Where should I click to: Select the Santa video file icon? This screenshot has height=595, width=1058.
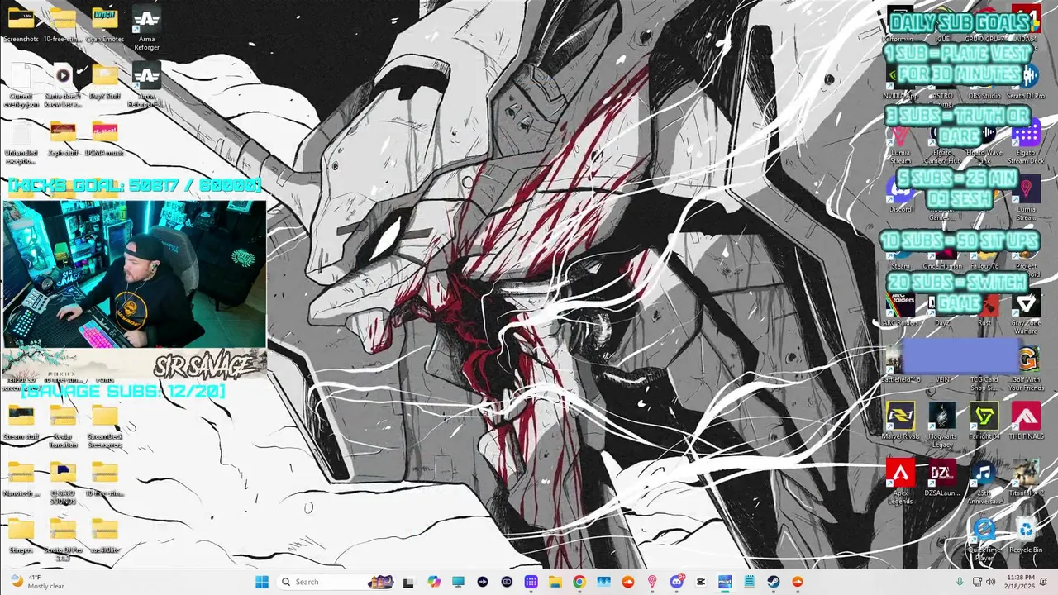coord(63,84)
